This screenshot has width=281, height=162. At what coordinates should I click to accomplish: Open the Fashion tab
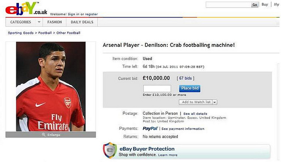click(54, 22)
